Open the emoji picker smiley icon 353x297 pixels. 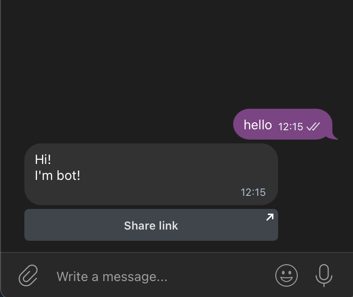pos(287,275)
